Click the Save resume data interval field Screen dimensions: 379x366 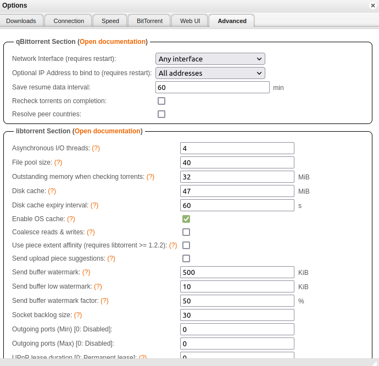pos(213,87)
